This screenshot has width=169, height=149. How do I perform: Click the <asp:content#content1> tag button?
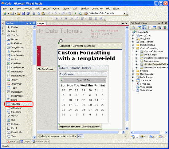click(64, 136)
